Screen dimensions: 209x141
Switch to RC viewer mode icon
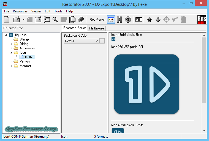(x=128, y=20)
